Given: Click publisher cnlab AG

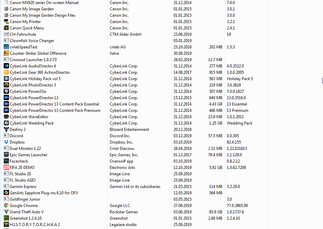Looking at the screenshot, I should [x=118, y=47].
